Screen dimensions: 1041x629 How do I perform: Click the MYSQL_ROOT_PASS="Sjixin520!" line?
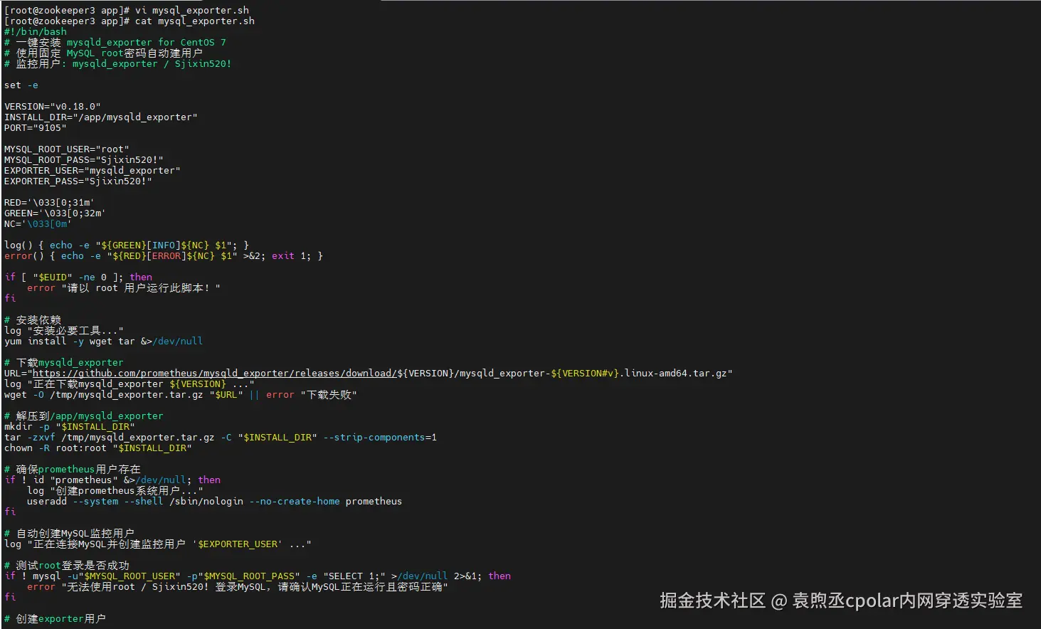click(x=84, y=160)
